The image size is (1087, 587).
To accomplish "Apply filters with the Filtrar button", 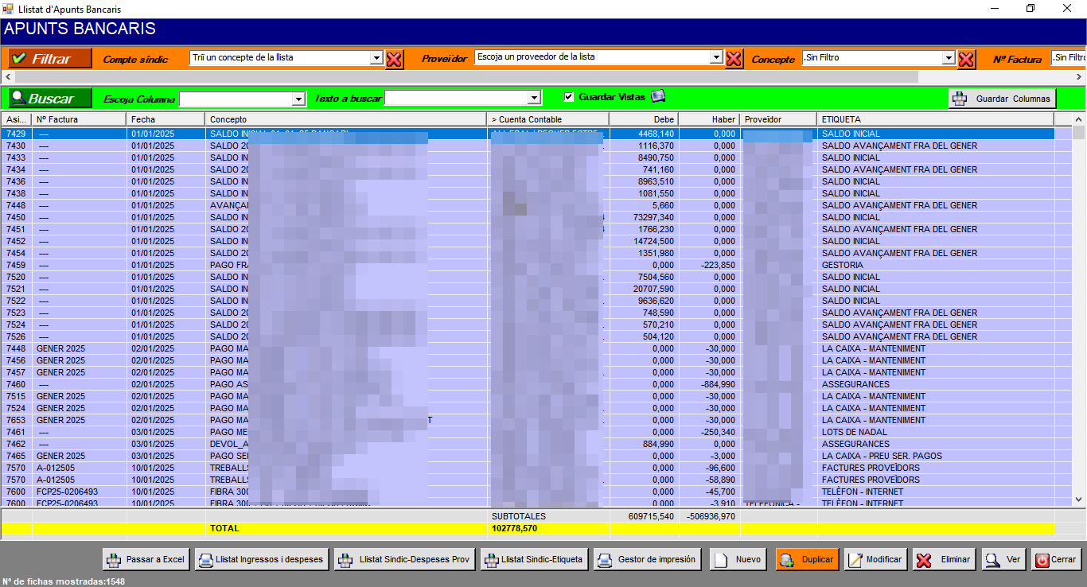I will [50, 59].
